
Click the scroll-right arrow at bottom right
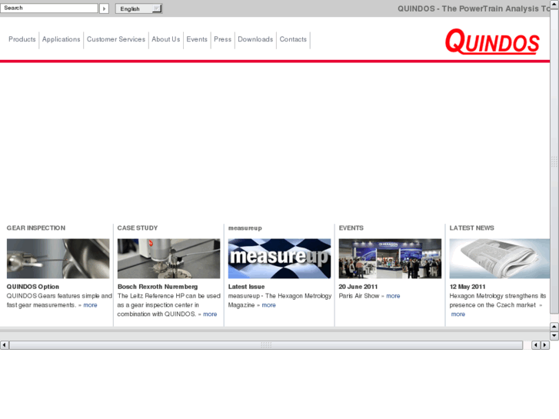point(544,345)
